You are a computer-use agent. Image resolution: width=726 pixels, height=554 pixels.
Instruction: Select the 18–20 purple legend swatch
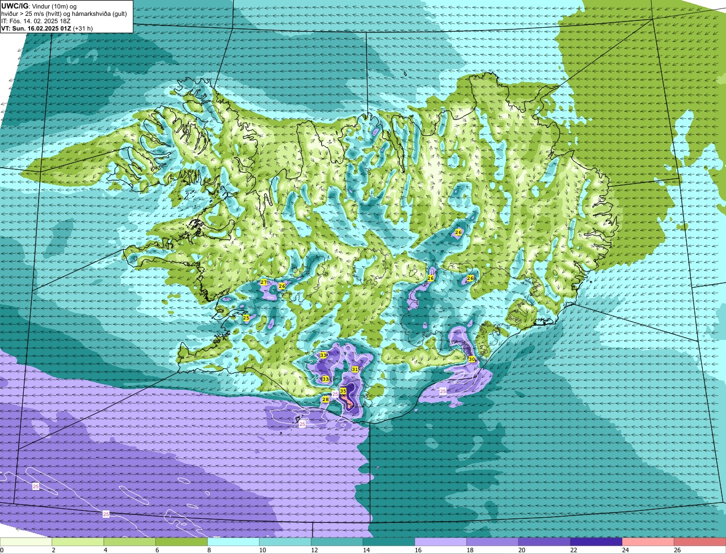coord(492,542)
